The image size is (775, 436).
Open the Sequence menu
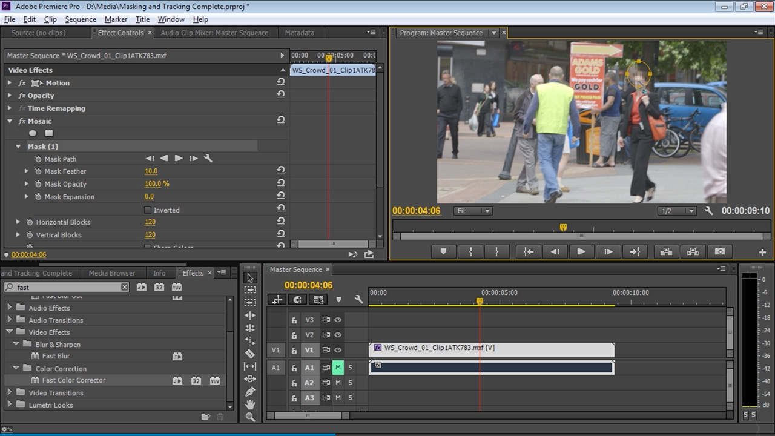click(x=81, y=19)
